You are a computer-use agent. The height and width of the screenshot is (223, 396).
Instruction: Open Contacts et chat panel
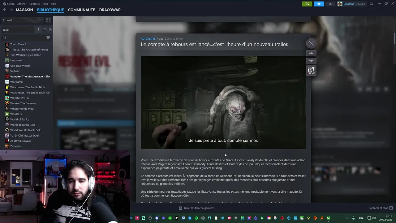click(381, 208)
